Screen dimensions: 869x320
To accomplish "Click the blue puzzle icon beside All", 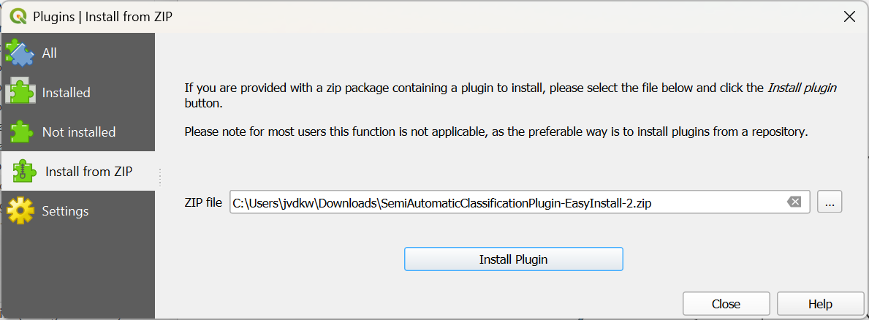I will click(20, 53).
